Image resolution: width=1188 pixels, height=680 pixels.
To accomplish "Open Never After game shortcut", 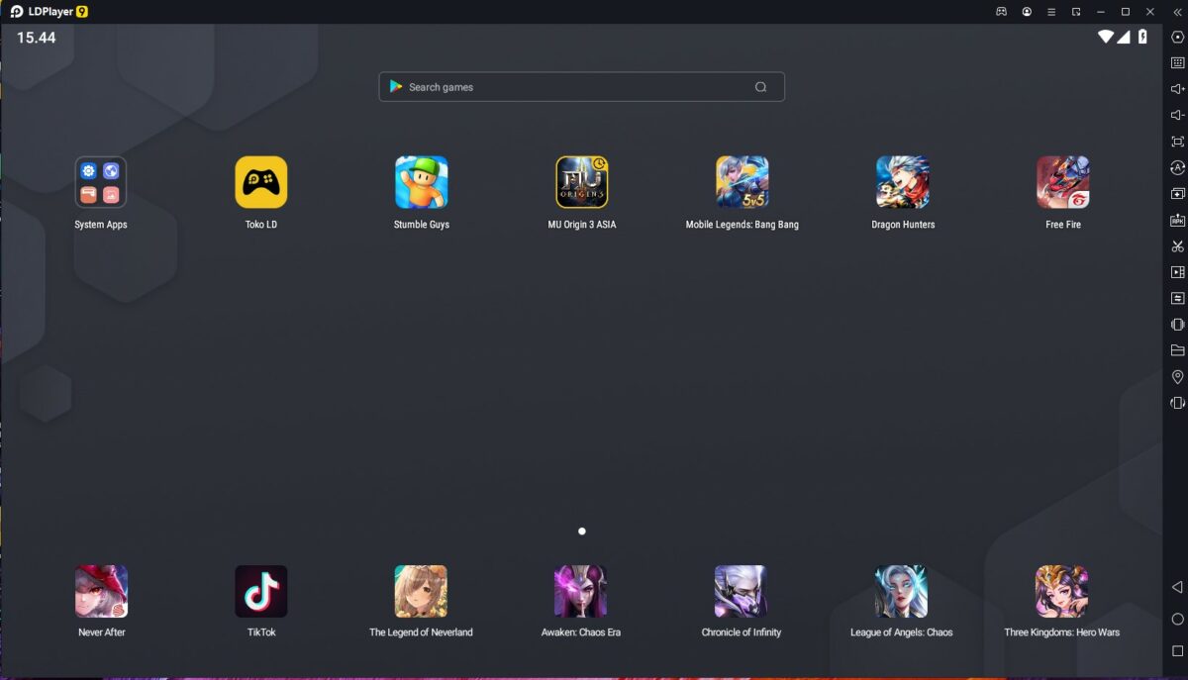I will (101, 591).
